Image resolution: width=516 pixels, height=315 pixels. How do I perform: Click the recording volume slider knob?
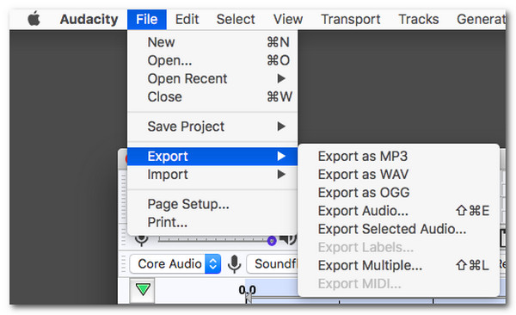(x=272, y=241)
